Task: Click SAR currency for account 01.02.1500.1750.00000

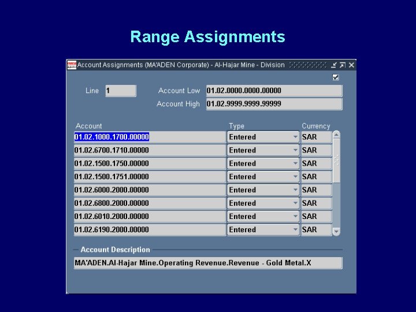Action: coord(316,164)
